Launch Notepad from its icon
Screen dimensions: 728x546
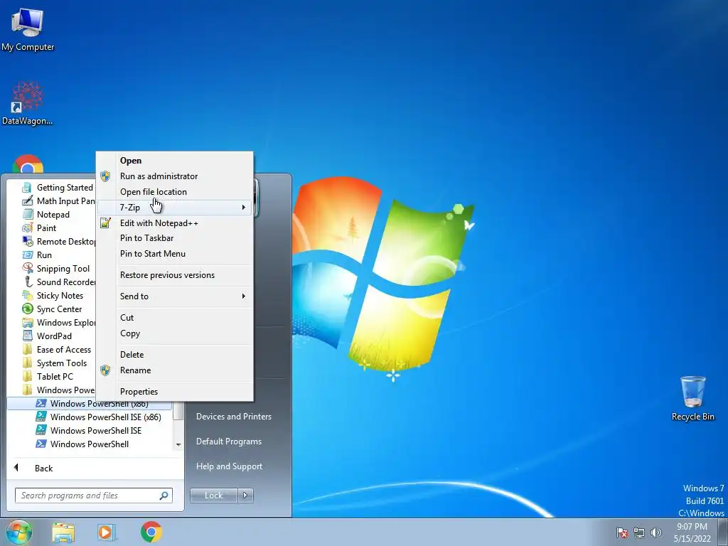tap(28, 215)
